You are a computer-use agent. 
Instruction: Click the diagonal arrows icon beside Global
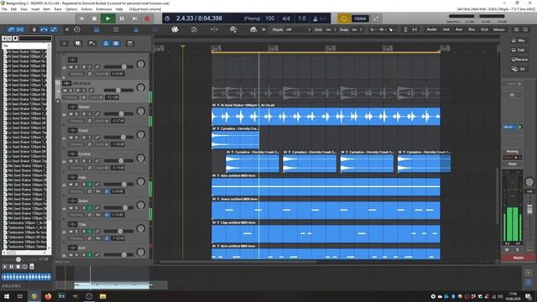[376, 18]
